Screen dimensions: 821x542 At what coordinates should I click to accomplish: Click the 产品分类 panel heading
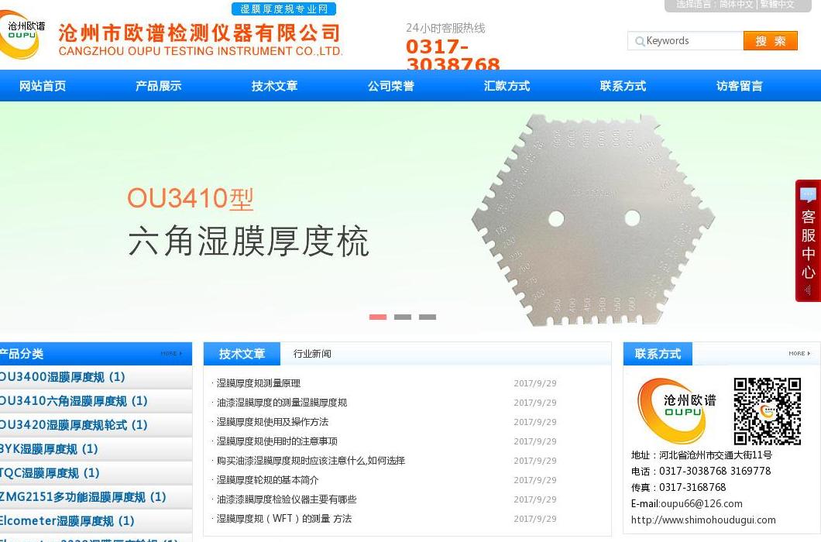(21, 354)
